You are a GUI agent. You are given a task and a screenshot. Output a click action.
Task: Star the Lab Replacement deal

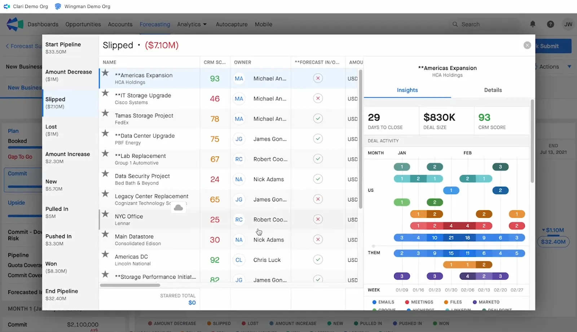click(x=105, y=153)
